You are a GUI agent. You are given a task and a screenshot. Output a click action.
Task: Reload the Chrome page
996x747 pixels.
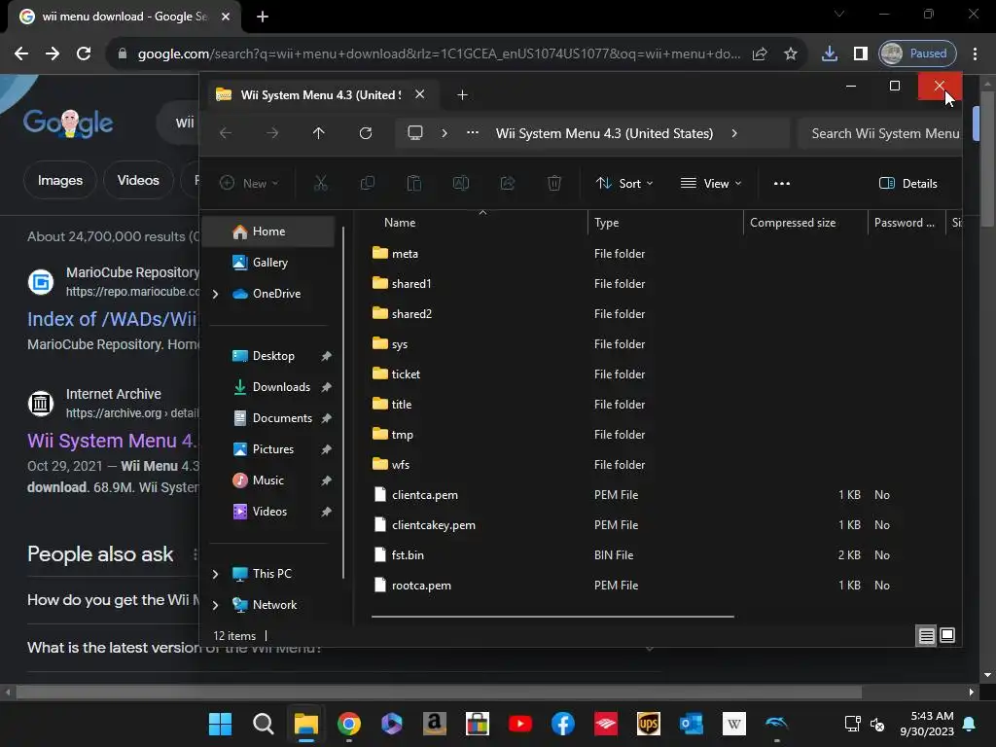point(84,53)
